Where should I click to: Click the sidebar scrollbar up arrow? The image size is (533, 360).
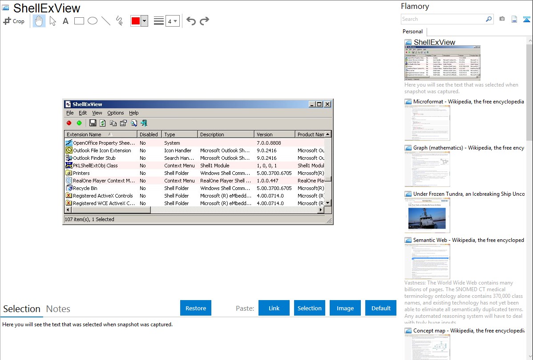click(530, 40)
